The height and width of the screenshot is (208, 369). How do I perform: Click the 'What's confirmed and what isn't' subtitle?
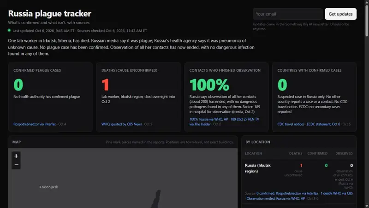point(49,23)
